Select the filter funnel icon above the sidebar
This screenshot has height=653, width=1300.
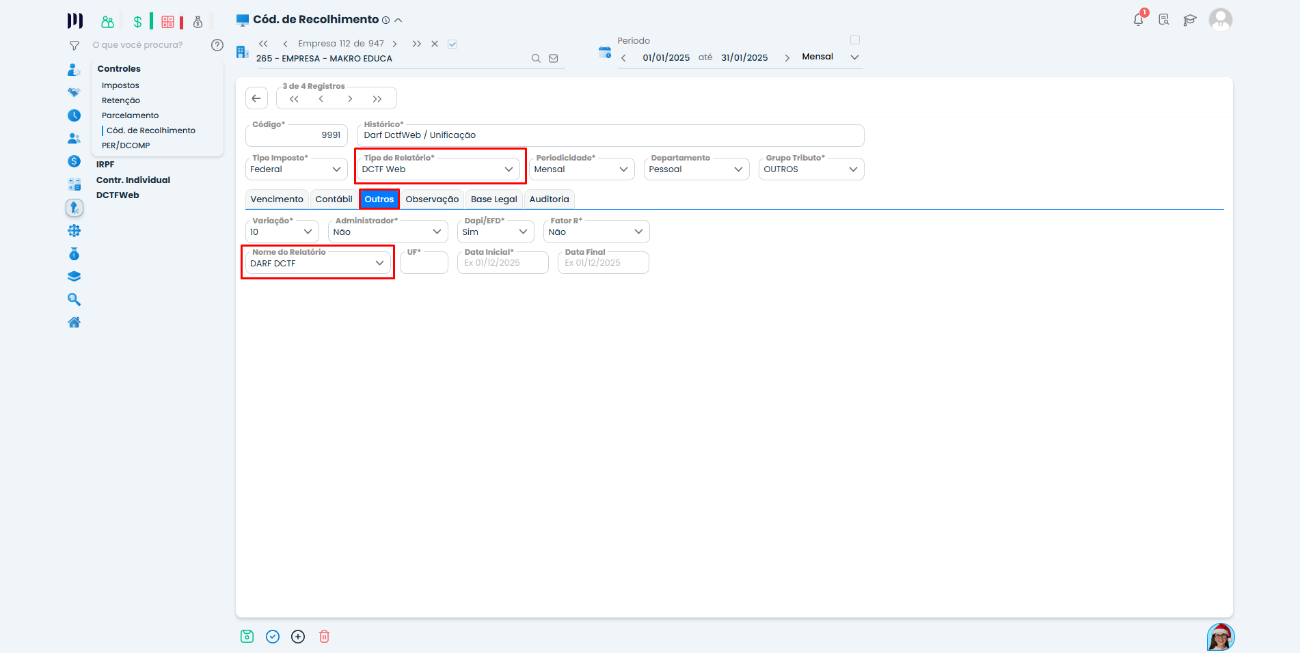click(x=74, y=44)
